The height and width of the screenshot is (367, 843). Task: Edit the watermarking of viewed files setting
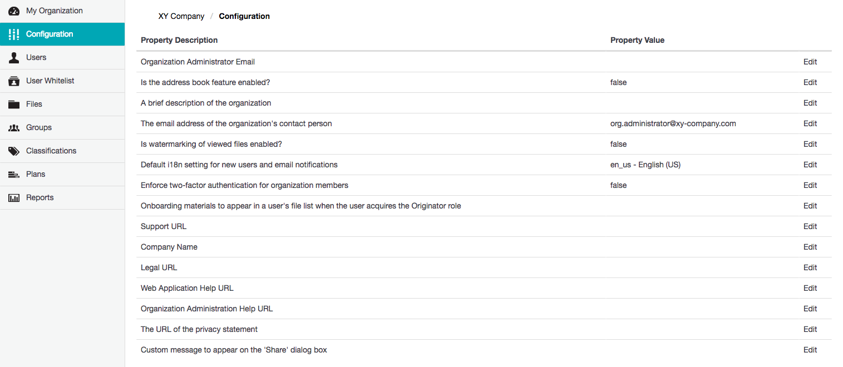(810, 144)
